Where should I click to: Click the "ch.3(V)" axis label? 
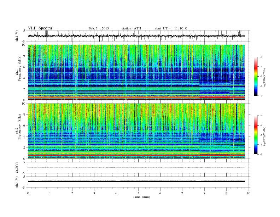17,168
